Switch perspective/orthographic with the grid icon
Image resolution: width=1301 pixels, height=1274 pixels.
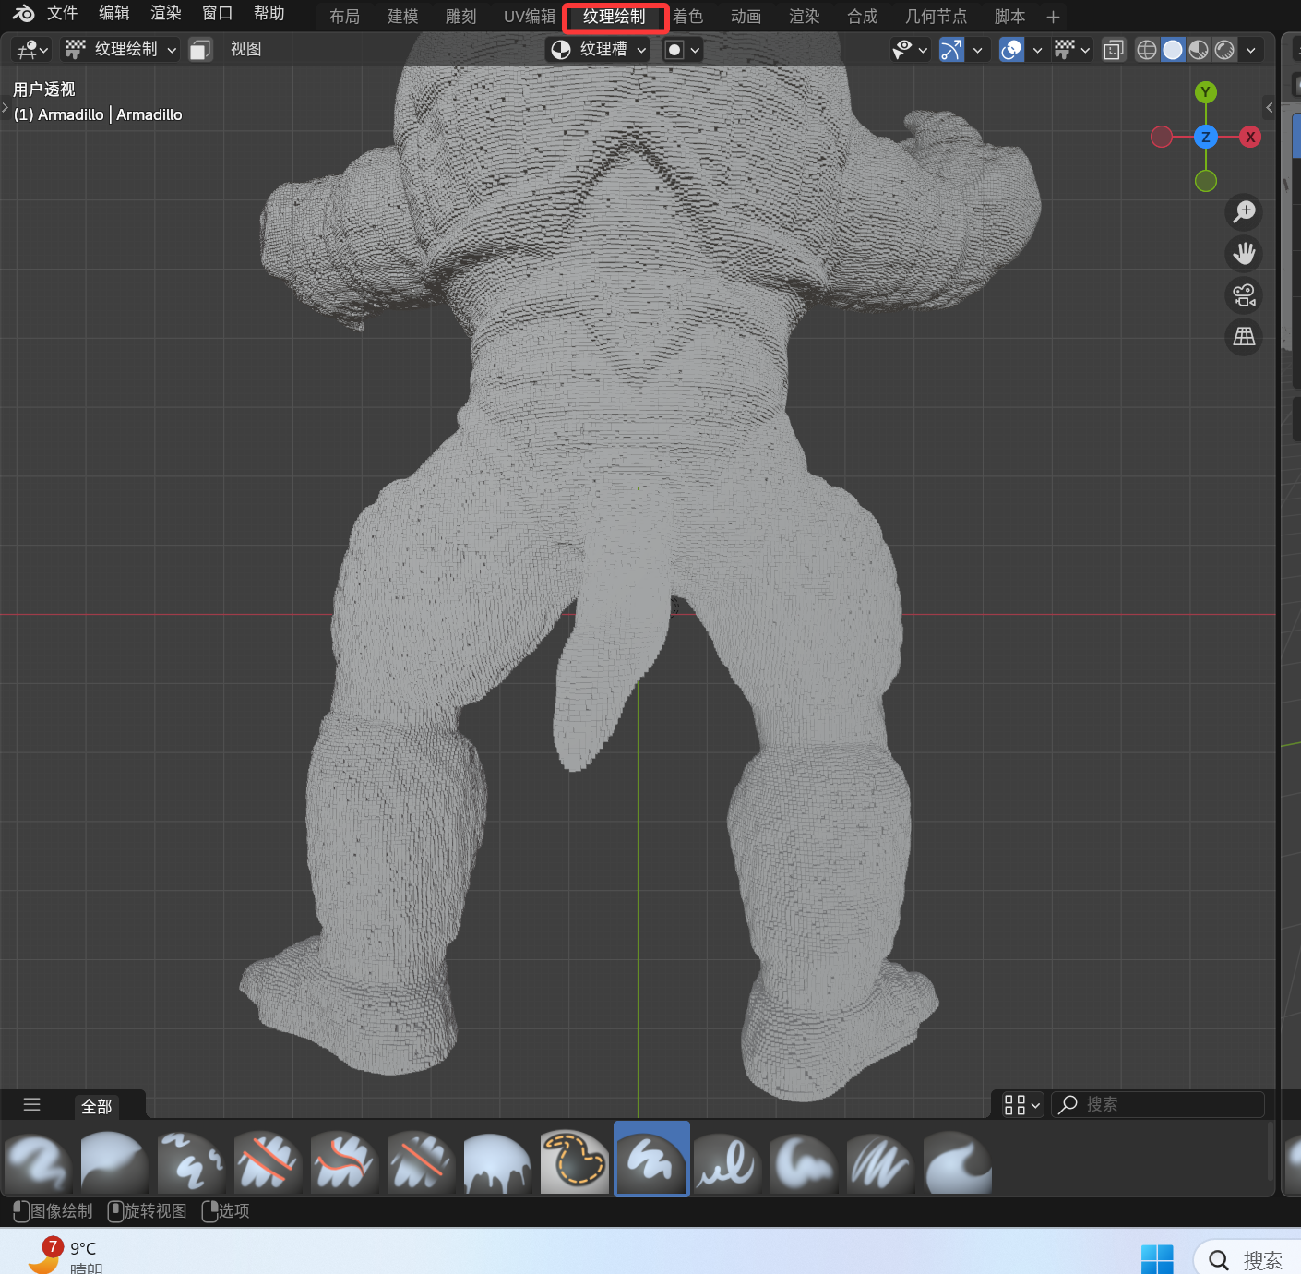pyautogui.click(x=1244, y=337)
